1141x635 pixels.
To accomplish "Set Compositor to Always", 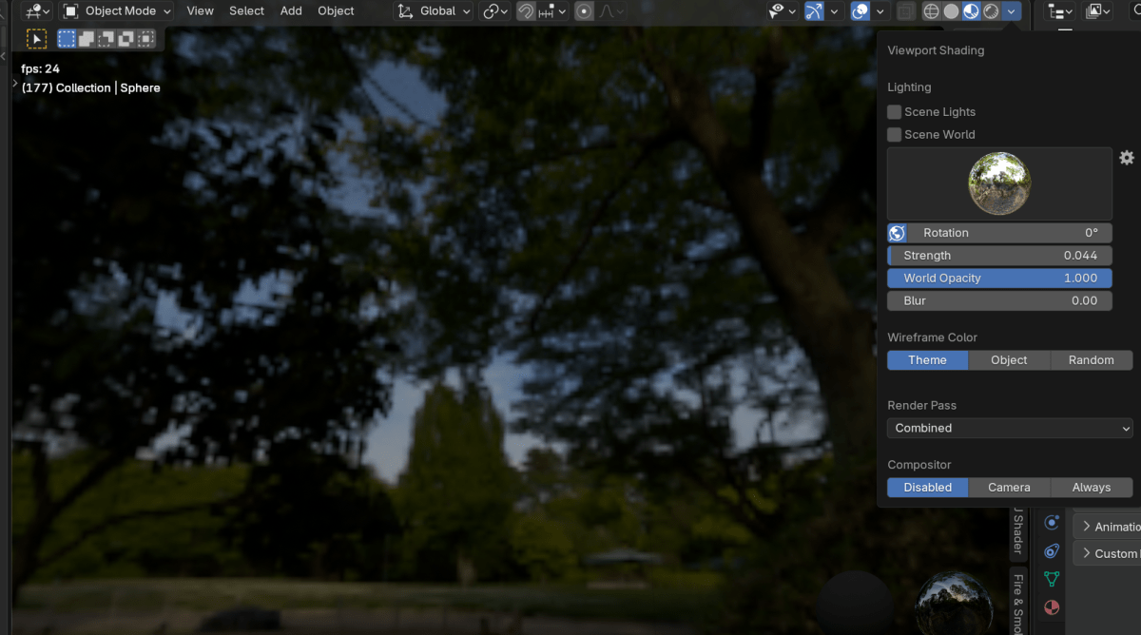I will [x=1092, y=488].
